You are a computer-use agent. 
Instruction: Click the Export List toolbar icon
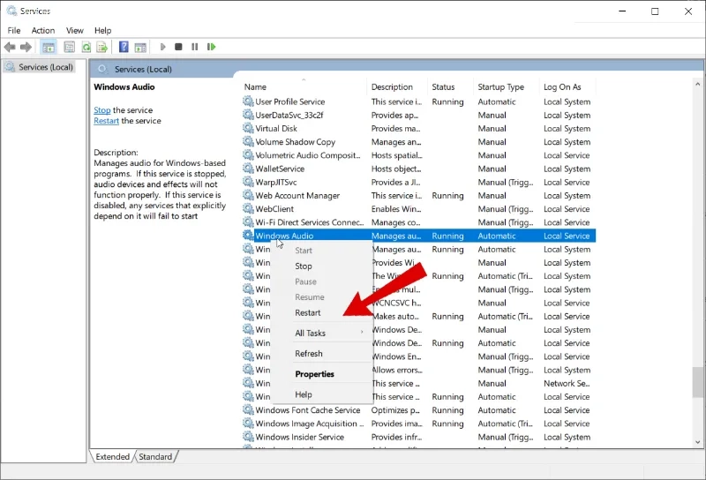point(102,47)
